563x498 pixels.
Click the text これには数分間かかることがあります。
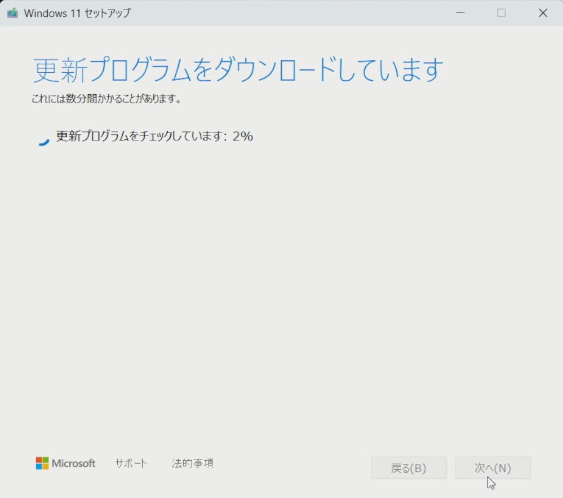[x=107, y=99]
